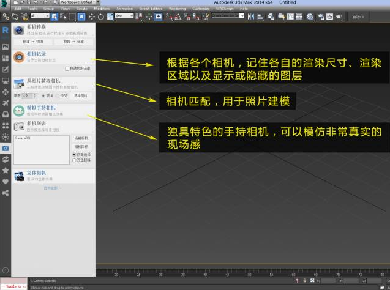Open the Modifiers menu
The width and height of the screenshot is (390, 290).
(102, 9)
